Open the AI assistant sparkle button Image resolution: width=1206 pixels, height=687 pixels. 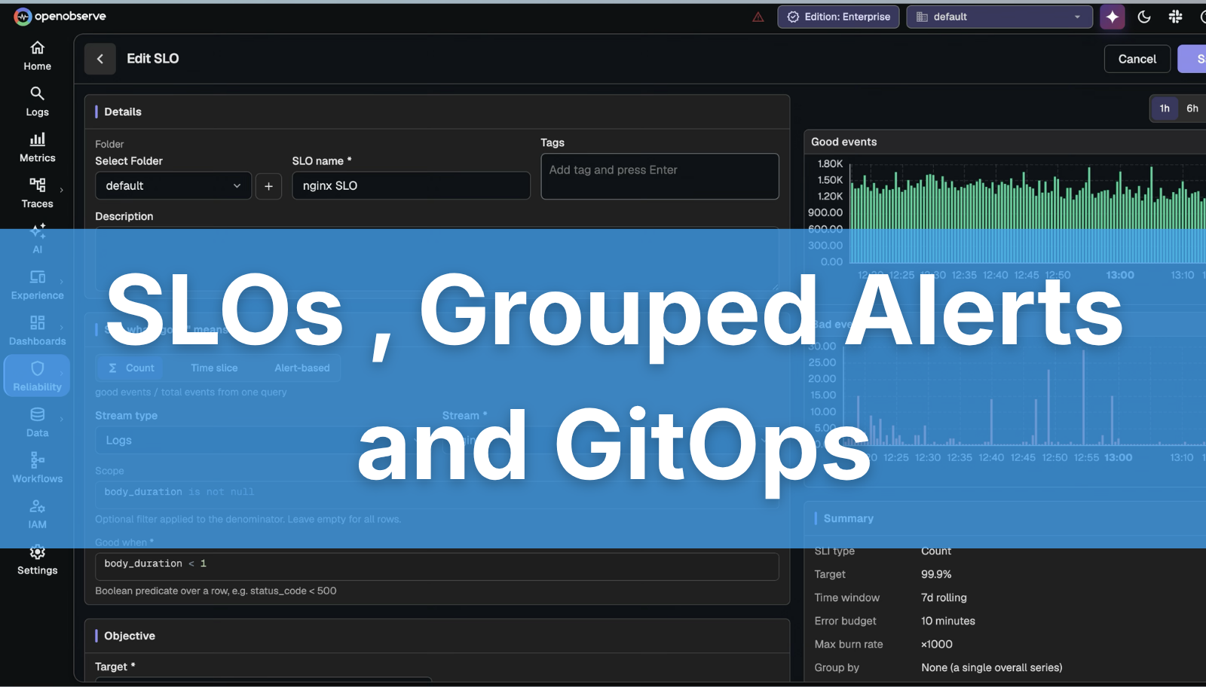[x=1113, y=17]
